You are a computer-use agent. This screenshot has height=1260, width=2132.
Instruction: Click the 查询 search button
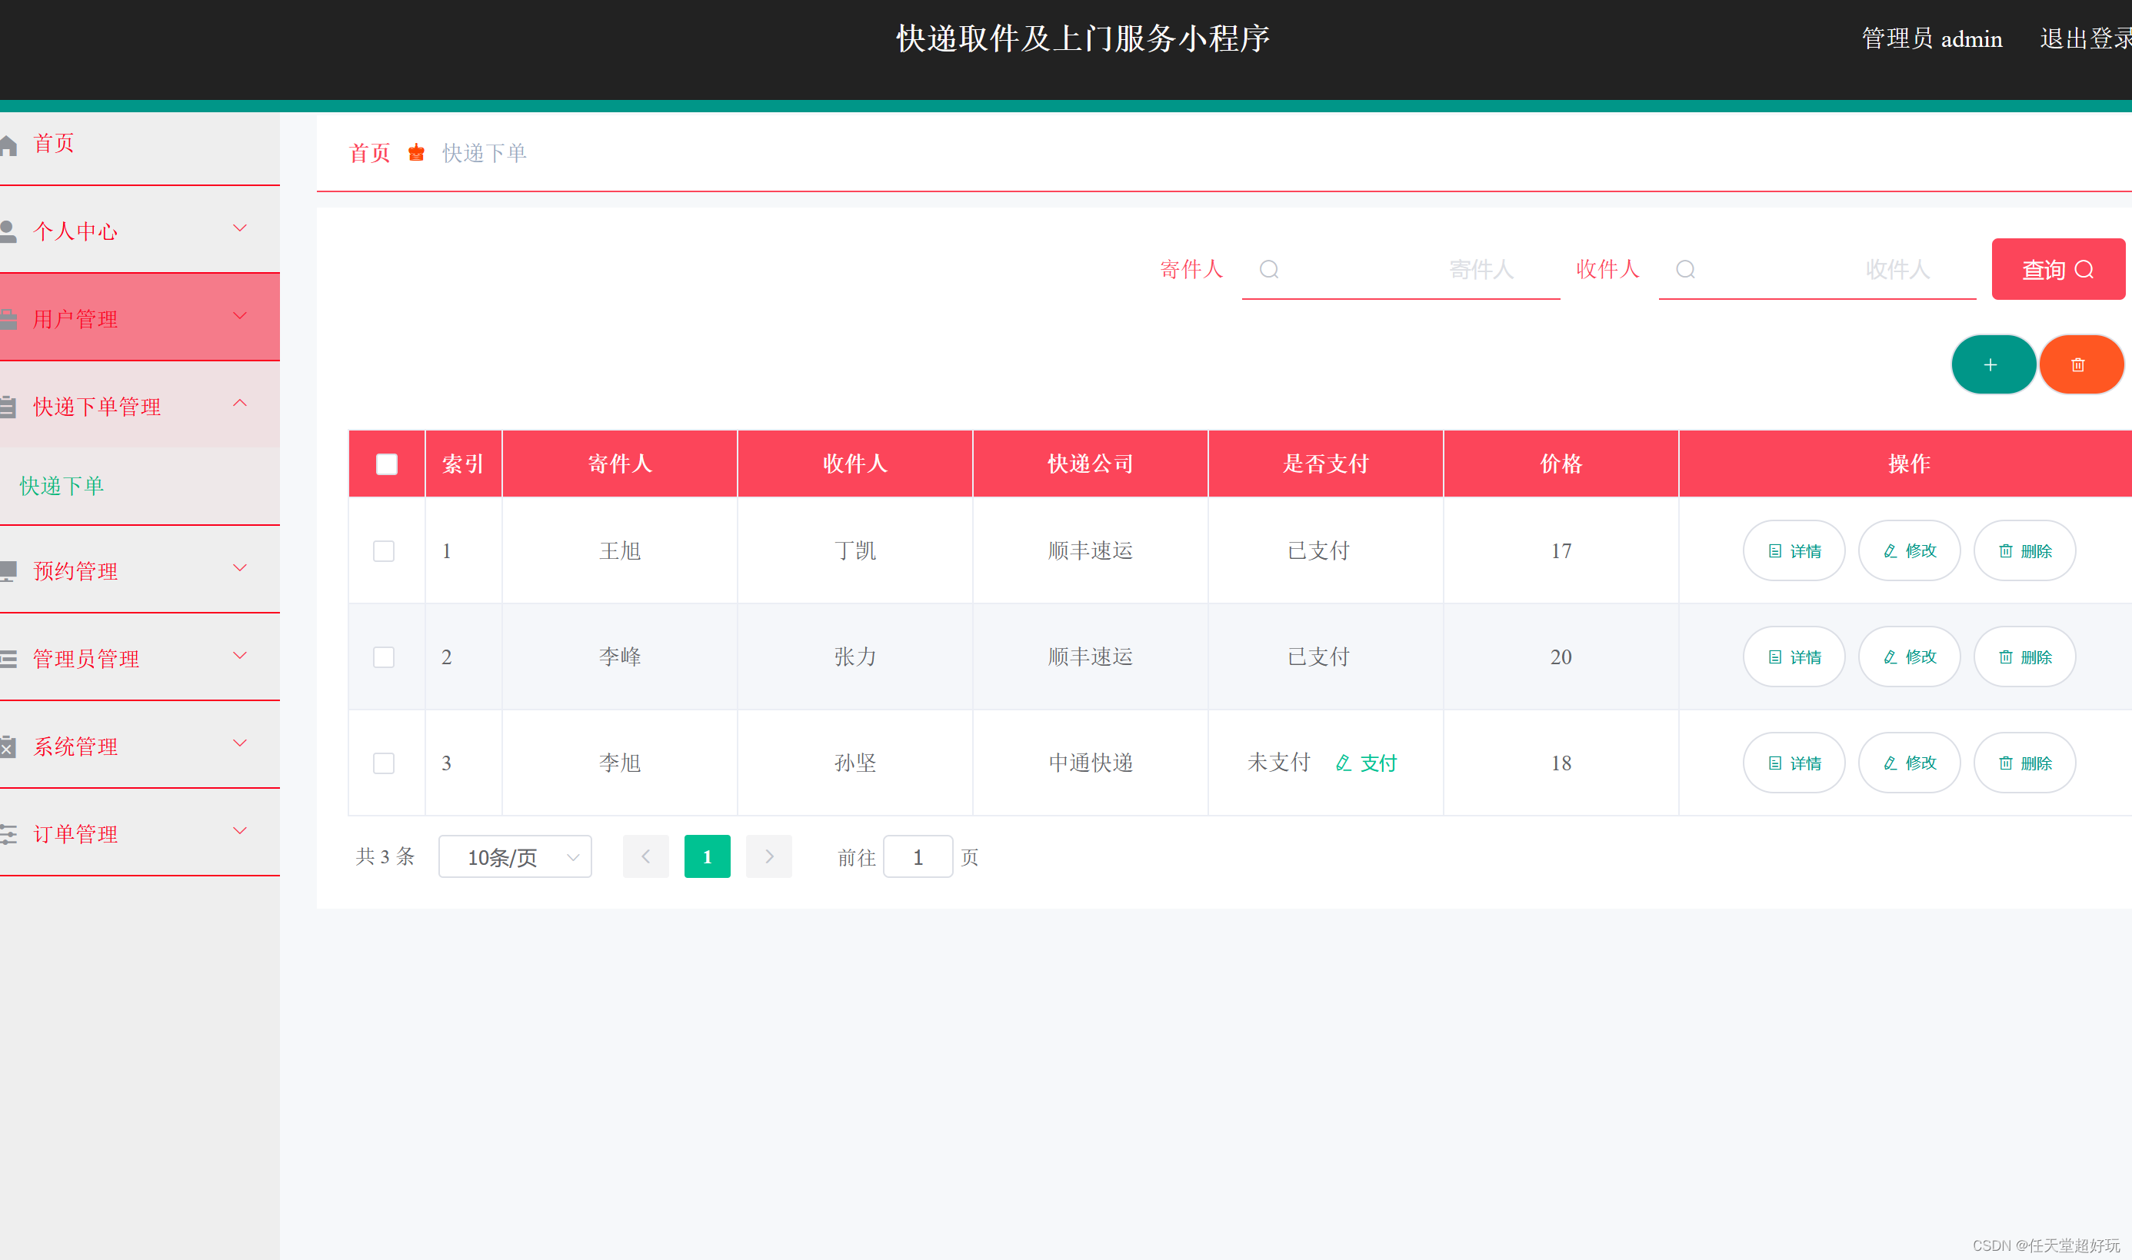tap(2057, 270)
